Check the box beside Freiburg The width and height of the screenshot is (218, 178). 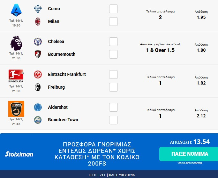pos(113,87)
